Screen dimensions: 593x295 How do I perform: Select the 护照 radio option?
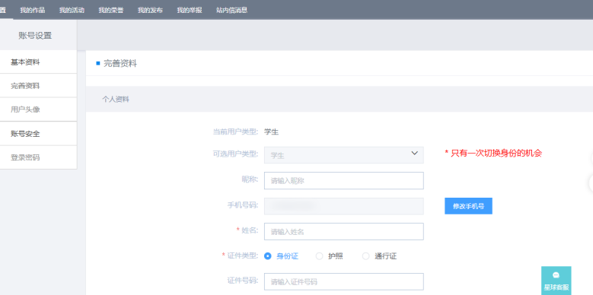click(x=319, y=256)
